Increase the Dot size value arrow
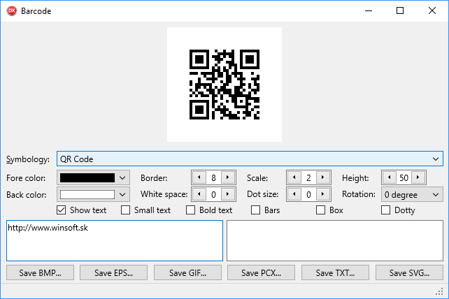The image size is (449, 299). [322, 194]
